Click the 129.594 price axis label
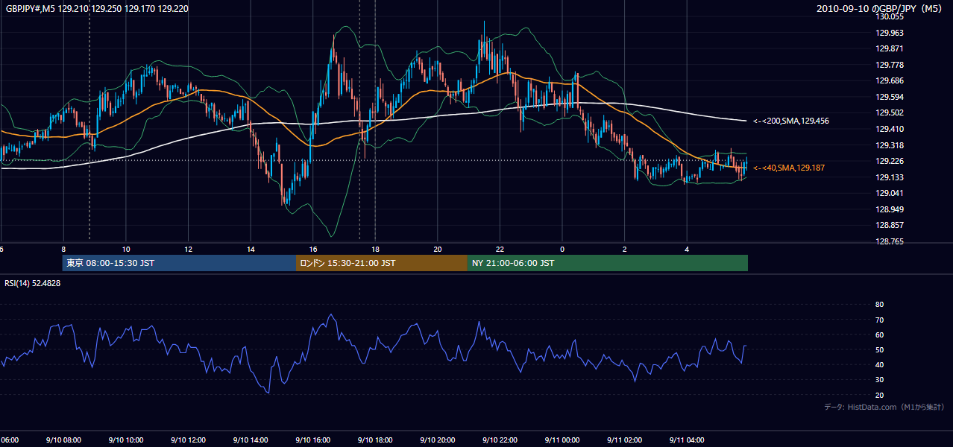The width and height of the screenshot is (953, 447). point(890,97)
